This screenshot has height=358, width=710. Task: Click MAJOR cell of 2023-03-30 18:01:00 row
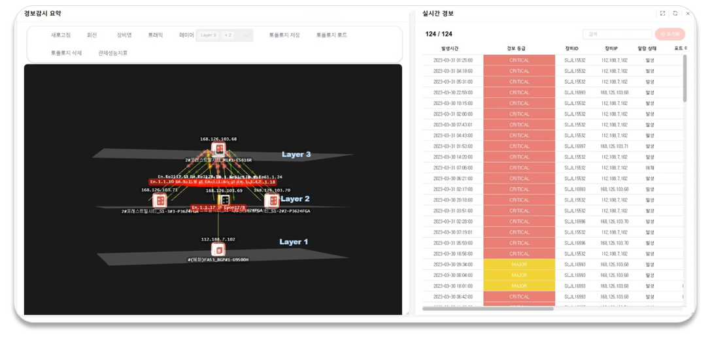[x=519, y=286]
